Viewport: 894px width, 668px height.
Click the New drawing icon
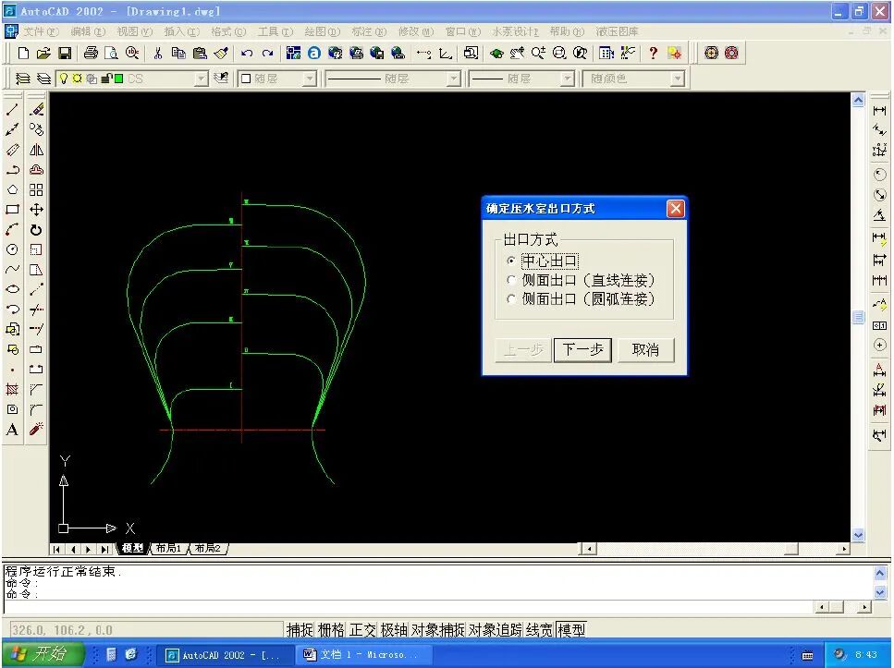point(23,53)
